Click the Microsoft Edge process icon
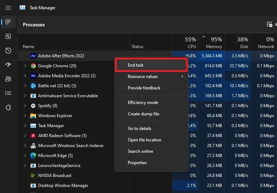Viewport: 277px width, 193px height. [33, 156]
